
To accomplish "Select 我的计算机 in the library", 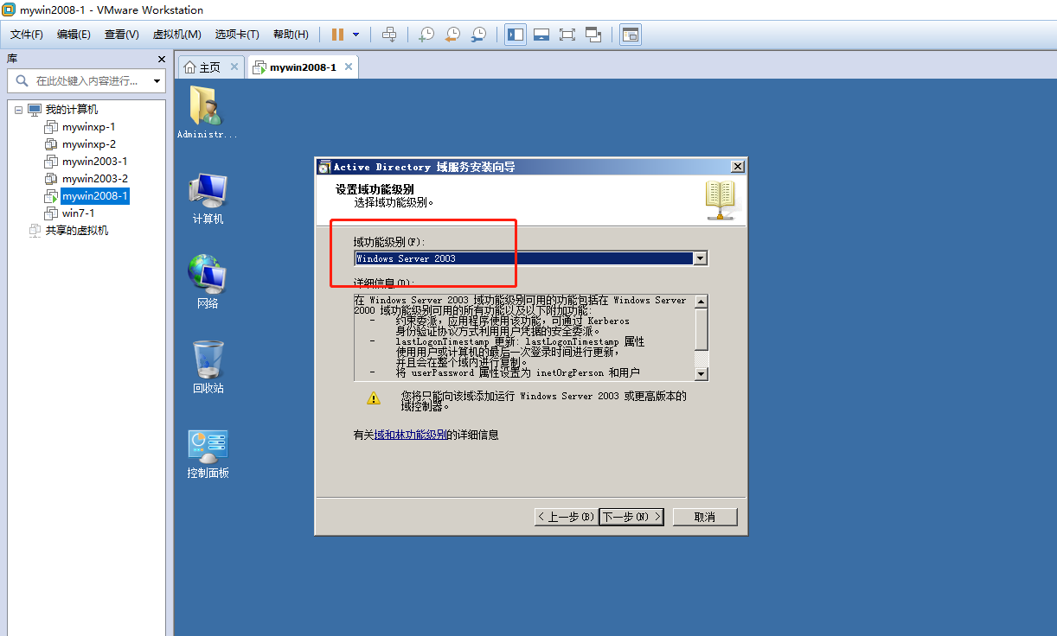I will (x=72, y=110).
